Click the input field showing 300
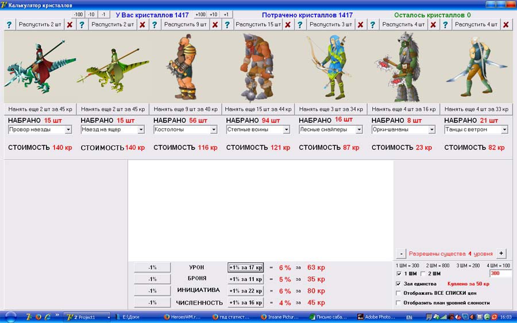Viewport: 517px width, 323px height. pyautogui.click(x=500, y=274)
